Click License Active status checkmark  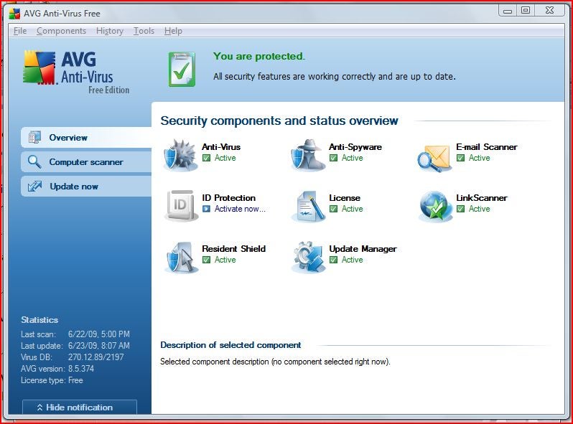(333, 209)
